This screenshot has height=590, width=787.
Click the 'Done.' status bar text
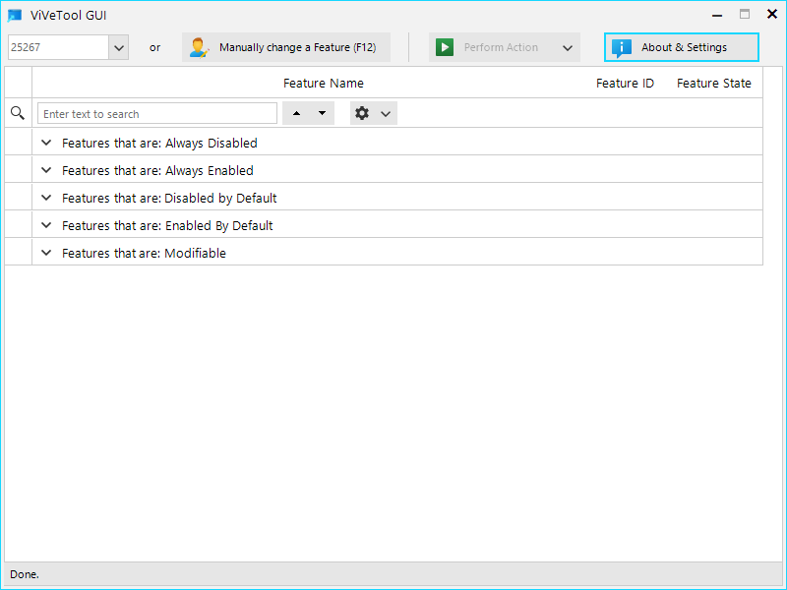tap(24, 574)
